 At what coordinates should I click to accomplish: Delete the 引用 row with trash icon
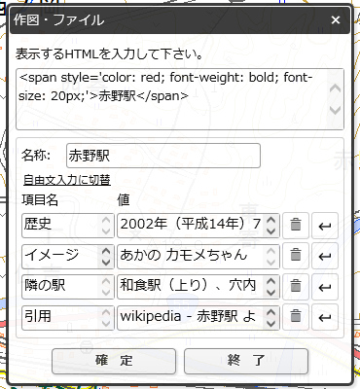tap(296, 317)
